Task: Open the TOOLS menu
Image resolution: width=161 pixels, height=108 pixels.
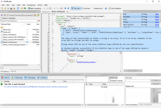Action: [40, 5]
